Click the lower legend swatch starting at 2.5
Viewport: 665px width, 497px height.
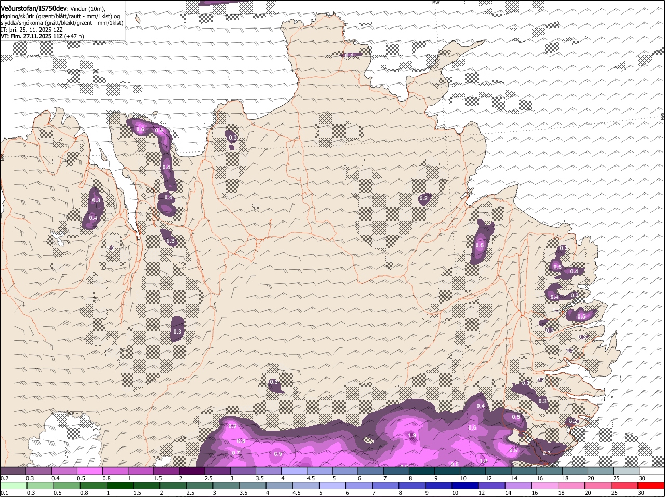point(200,486)
